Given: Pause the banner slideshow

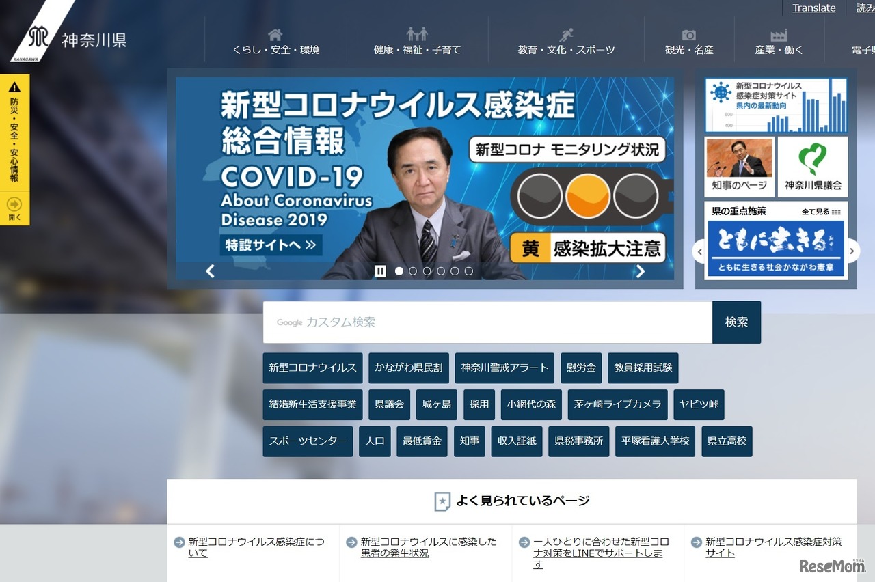Looking at the screenshot, I should point(380,271).
